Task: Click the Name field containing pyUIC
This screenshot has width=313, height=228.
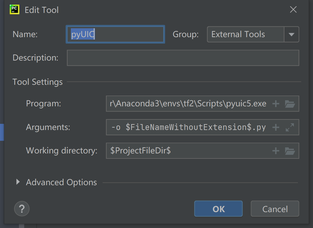Action: pyautogui.click(x=115, y=34)
